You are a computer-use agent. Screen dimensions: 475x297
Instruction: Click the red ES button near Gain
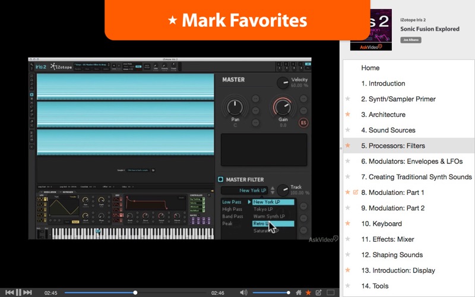pyautogui.click(x=303, y=122)
